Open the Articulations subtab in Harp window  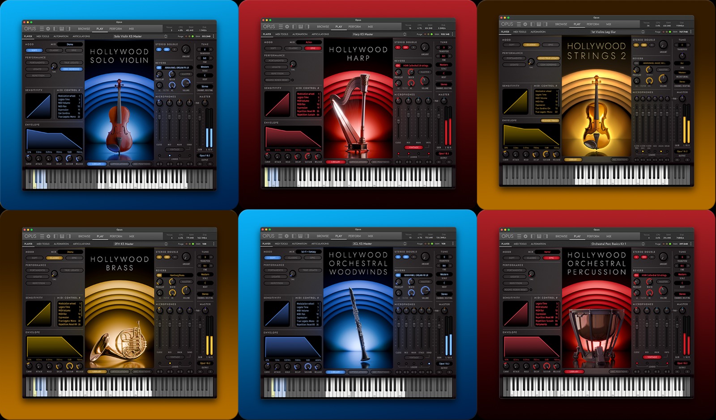point(320,34)
